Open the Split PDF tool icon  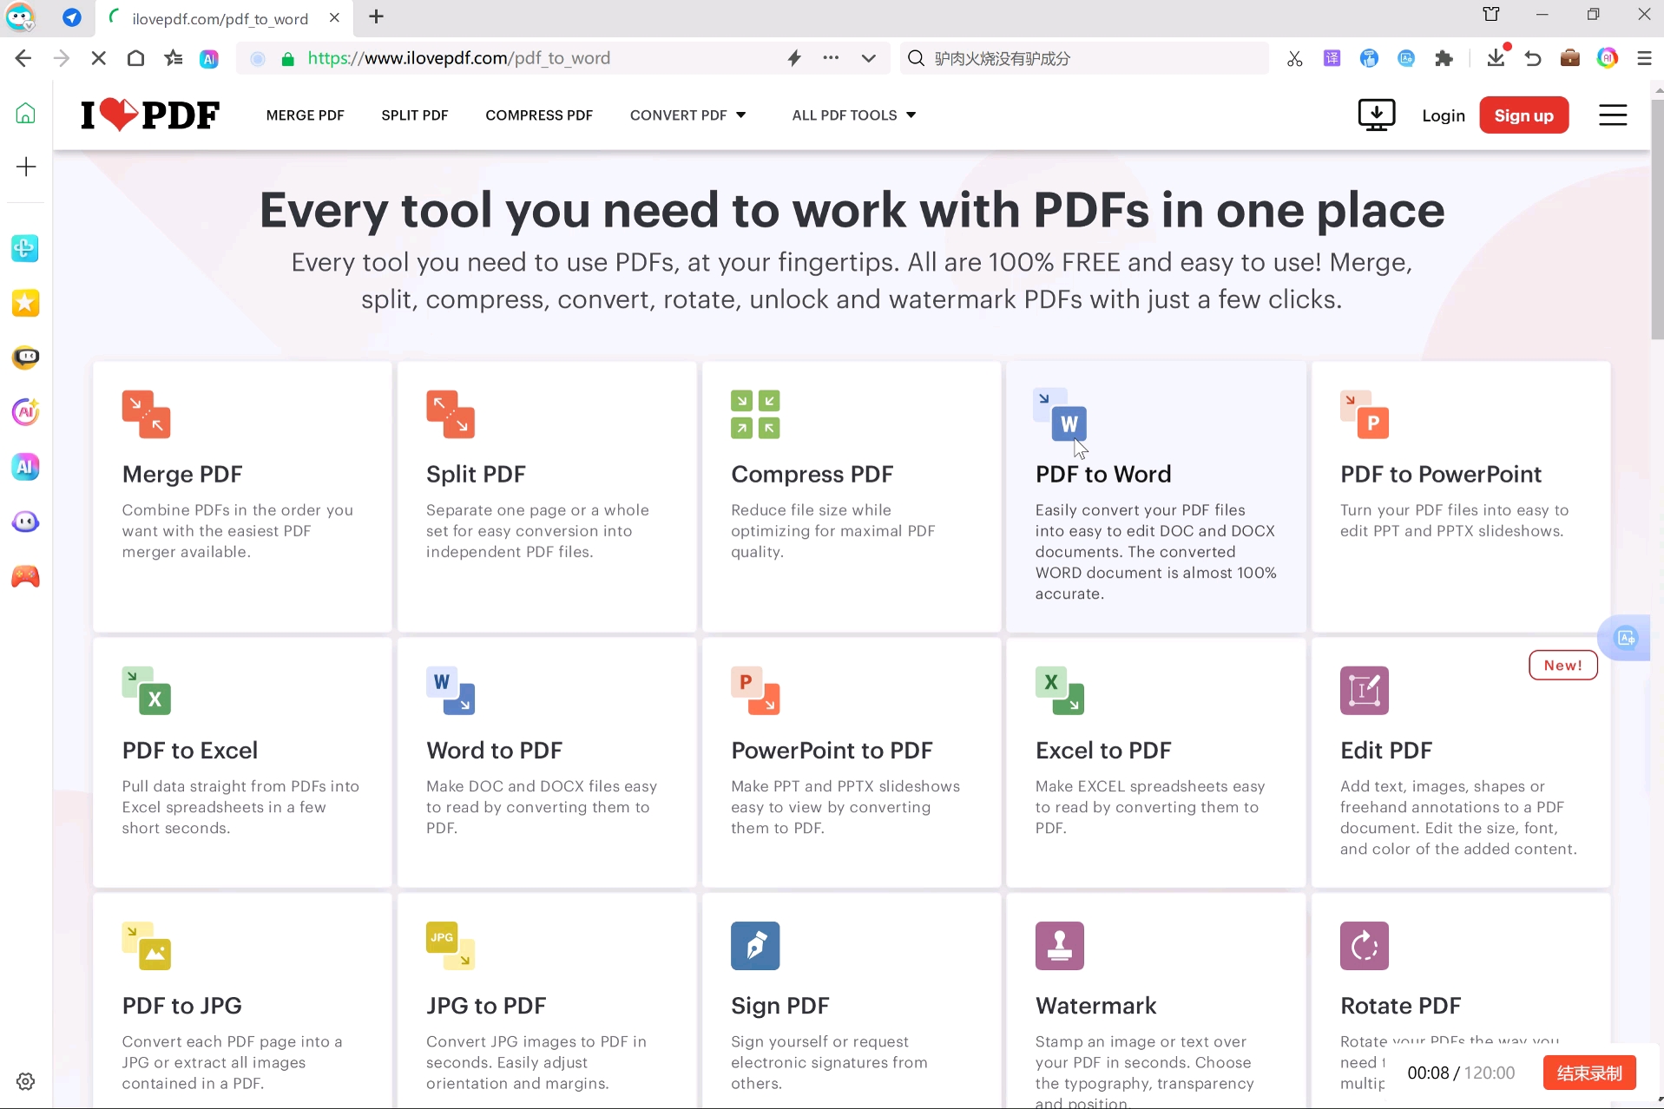[x=451, y=415]
